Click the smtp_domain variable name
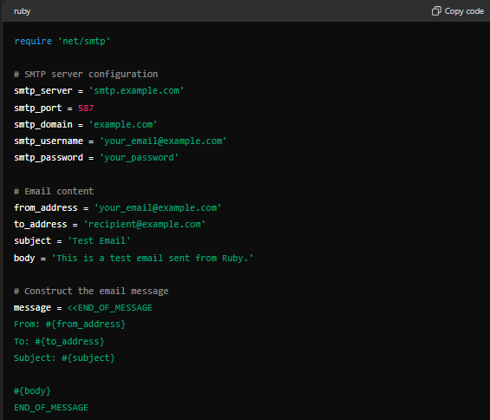Screen dimensions: 490x420 point(43,124)
